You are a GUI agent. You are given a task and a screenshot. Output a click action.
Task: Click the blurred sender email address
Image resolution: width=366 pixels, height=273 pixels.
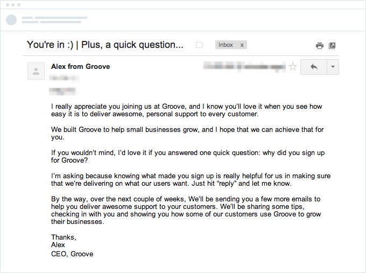coord(64,78)
